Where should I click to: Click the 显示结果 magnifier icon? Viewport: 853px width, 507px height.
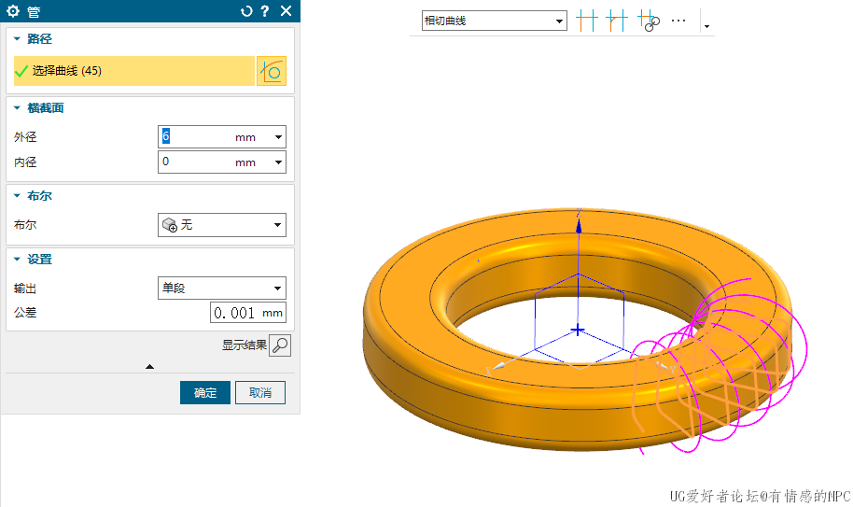[x=279, y=345]
